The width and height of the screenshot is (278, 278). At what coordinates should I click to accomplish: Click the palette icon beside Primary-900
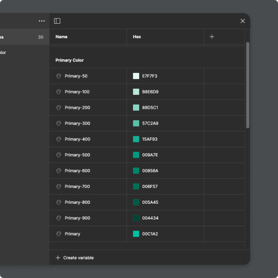click(x=58, y=218)
